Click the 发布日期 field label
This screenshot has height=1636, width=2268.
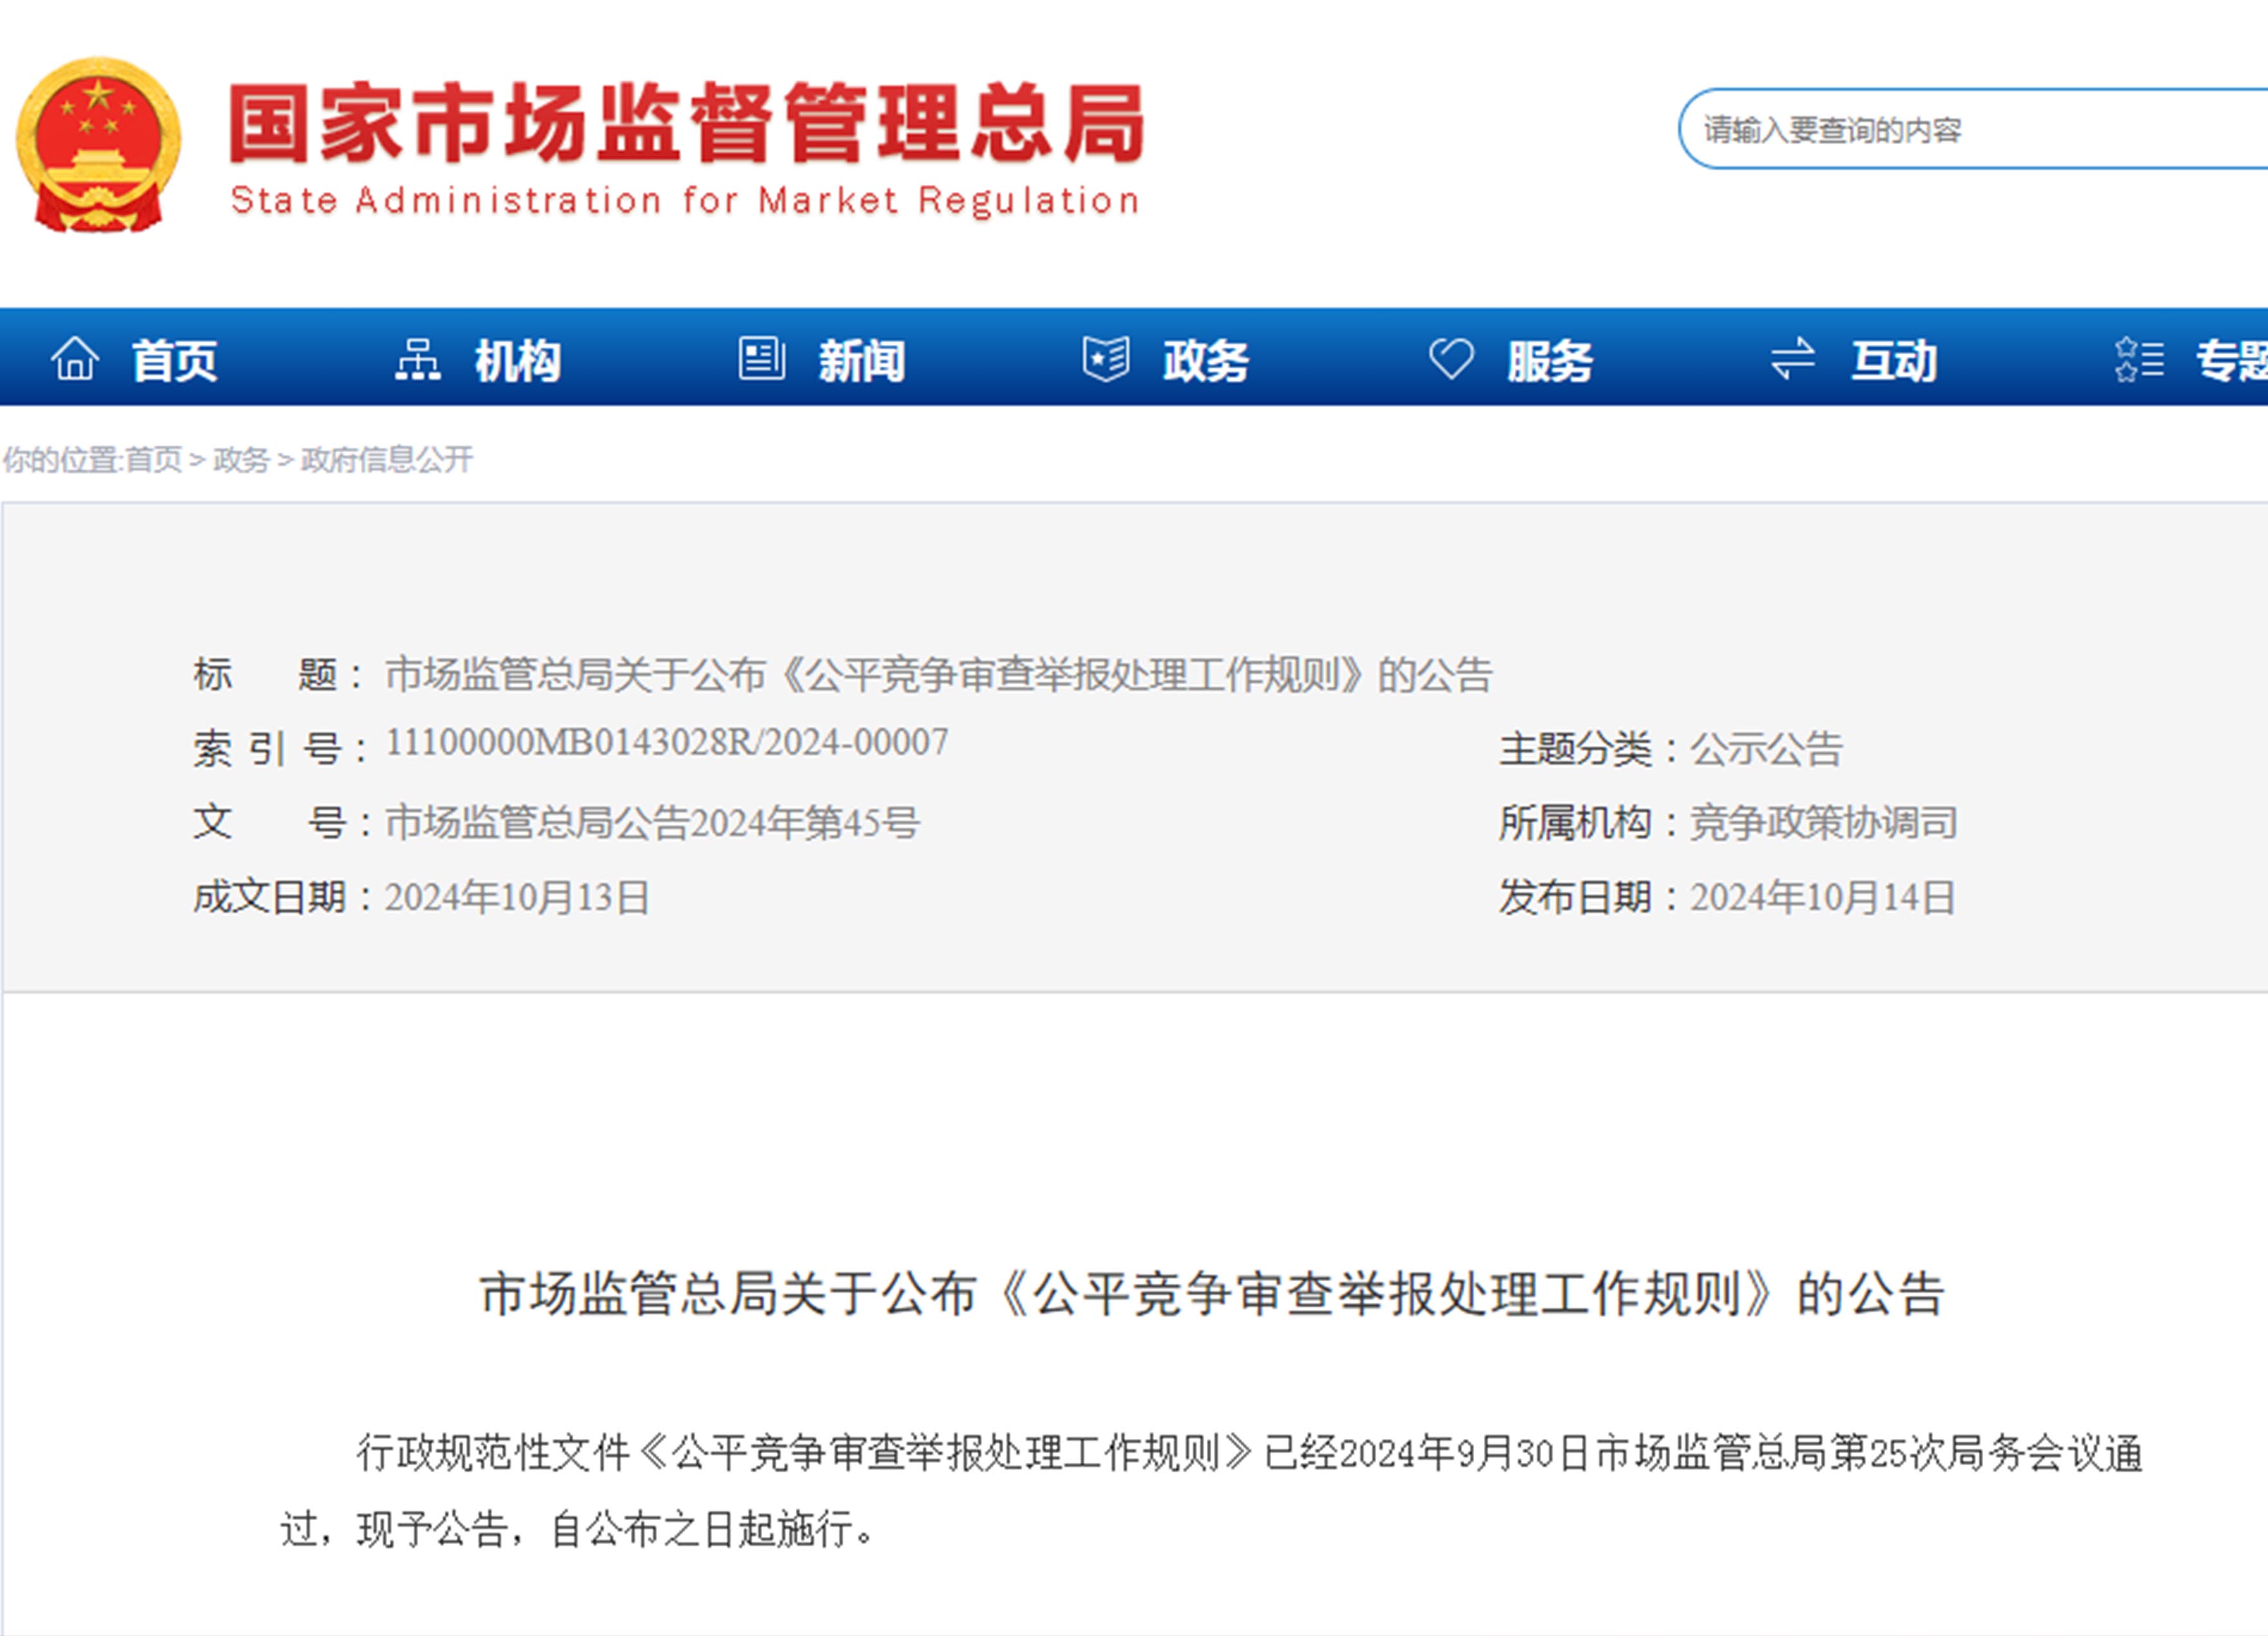[x=1588, y=897]
